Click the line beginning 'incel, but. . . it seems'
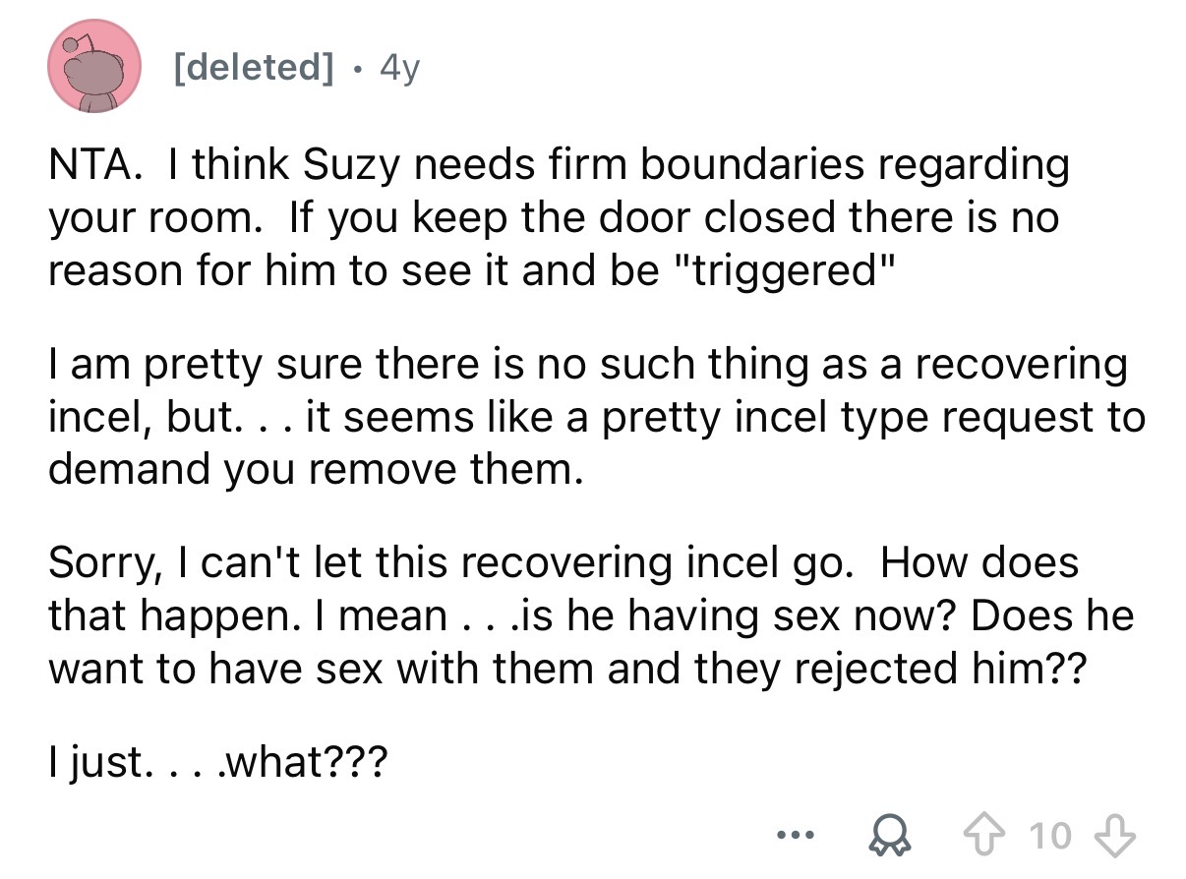The image size is (1186, 879). [596, 417]
